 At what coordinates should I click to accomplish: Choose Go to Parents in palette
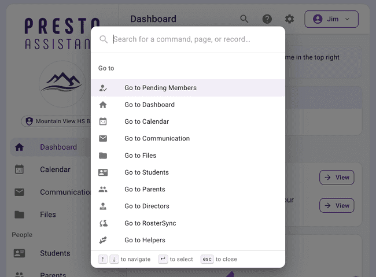188,189
